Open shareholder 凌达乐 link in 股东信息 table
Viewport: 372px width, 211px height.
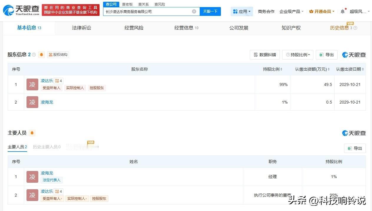point(47,81)
